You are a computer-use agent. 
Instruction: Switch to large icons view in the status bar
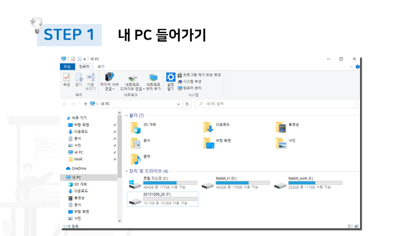[x=356, y=226]
